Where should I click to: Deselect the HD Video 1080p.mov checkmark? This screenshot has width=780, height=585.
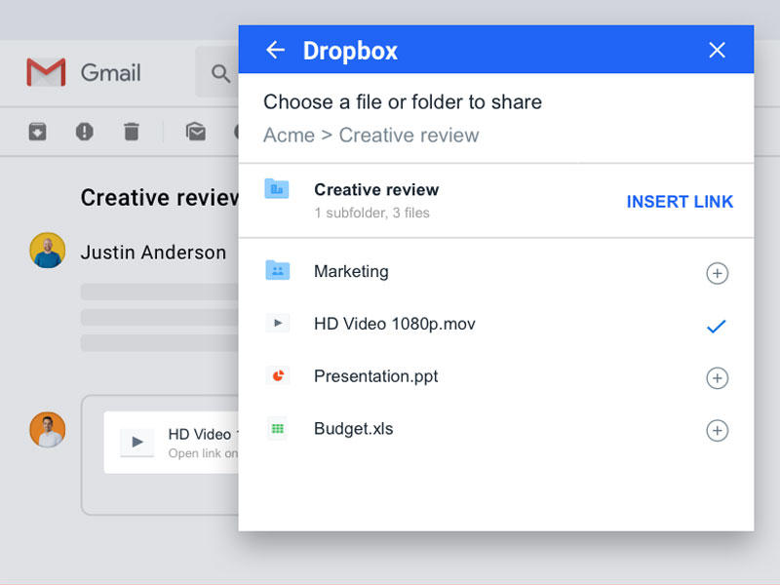717,327
